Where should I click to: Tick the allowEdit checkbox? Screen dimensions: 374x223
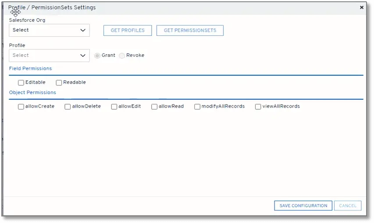click(114, 107)
